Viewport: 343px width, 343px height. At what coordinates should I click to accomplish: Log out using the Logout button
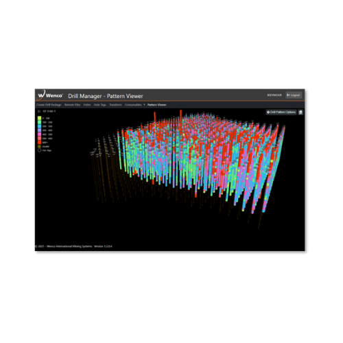point(294,95)
